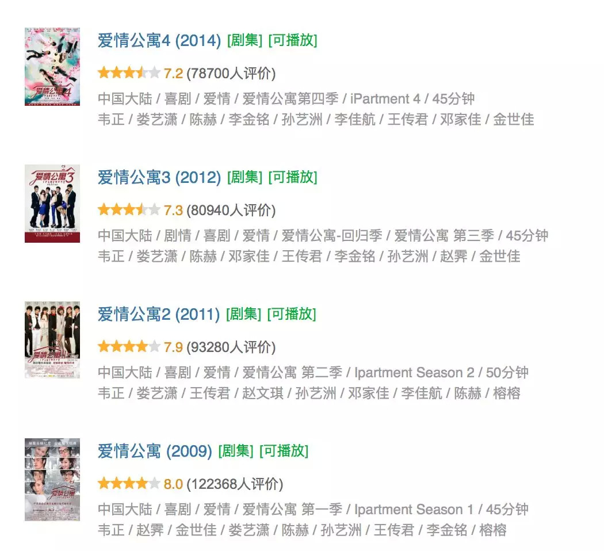604x551 pixels.
Task: Click [可播放] tag for 爱情公寓2
Action: click(x=292, y=314)
